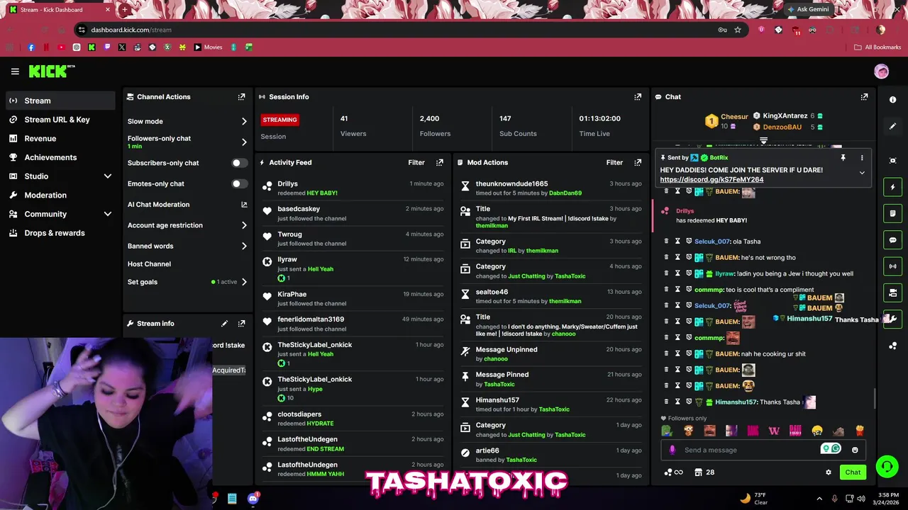This screenshot has height=510, width=908.
Task: Pop out the Activity Feed panel
Action: [440, 162]
